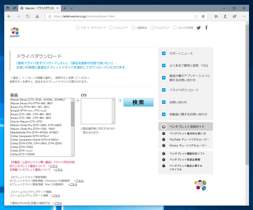Image resolution: width=253 pixels, height=210 pixels.
Task: Open ペンタブレット取扱店情報 link
Action: (185, 160)
